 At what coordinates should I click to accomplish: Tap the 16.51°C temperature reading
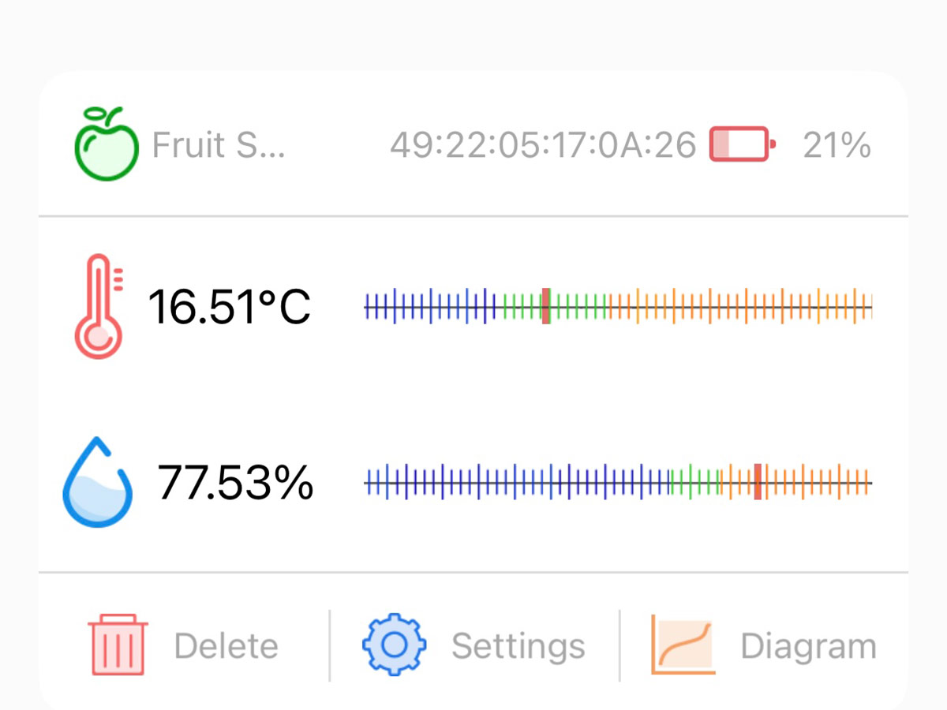(x=230, y=307)
